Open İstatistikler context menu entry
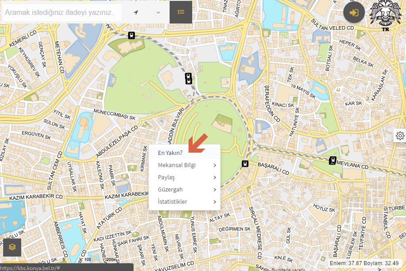The width and height of the screenshot is (406, 271). (x=172, y=202)
